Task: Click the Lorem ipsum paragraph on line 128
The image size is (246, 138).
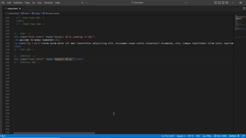Action: 138,43
